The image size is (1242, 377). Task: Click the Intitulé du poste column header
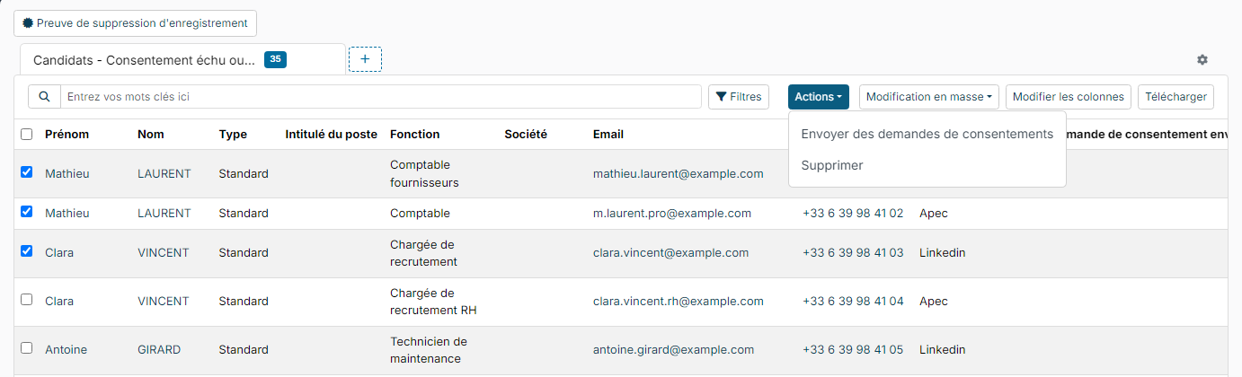coord(331,135)
